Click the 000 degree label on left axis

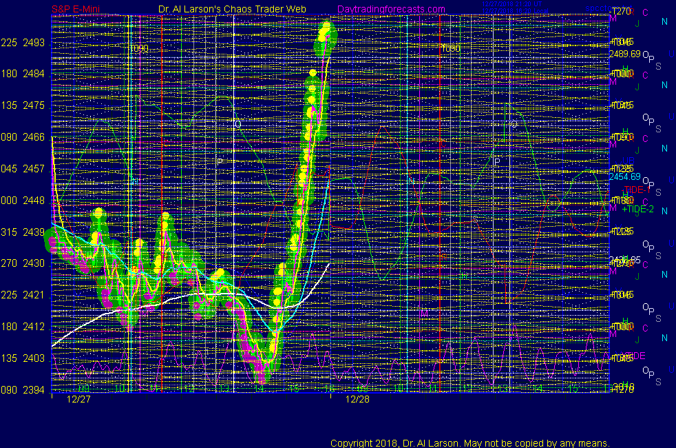(x=8, y=201)
